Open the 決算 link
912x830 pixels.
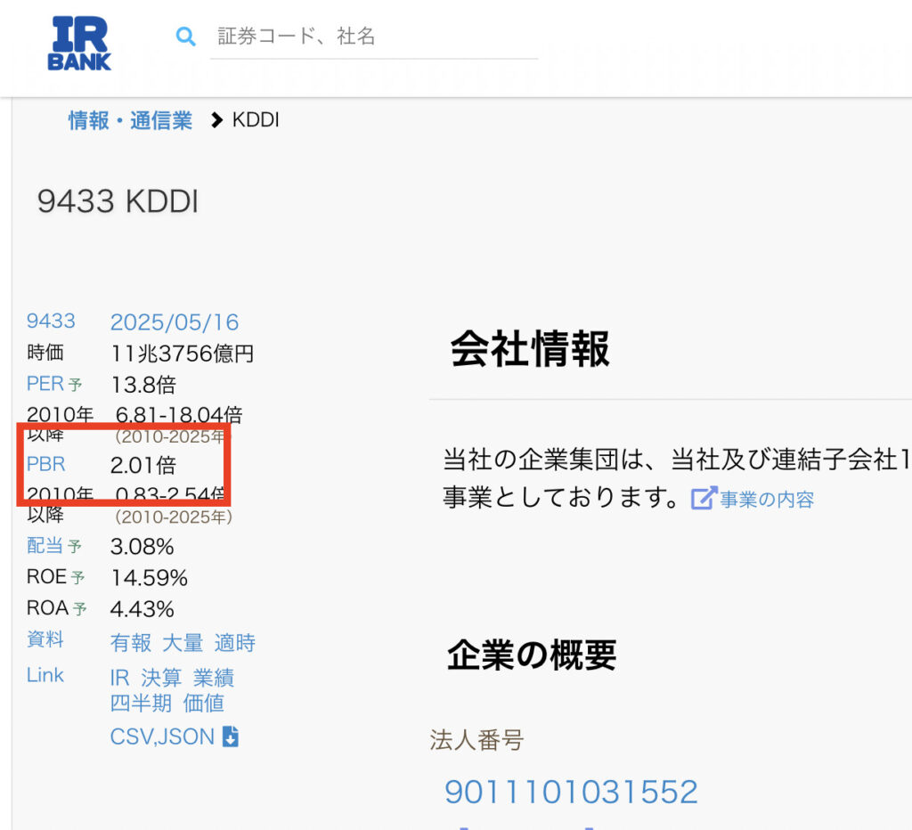(162, 678)
